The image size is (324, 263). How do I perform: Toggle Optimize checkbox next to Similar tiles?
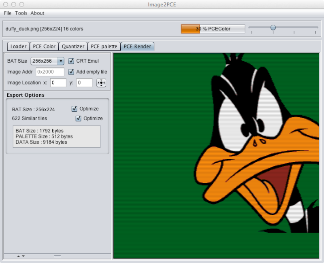(78, 118)
